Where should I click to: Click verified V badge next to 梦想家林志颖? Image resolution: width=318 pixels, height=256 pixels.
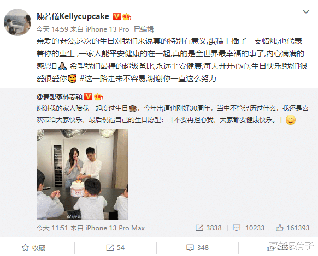[x=88, y=96]
